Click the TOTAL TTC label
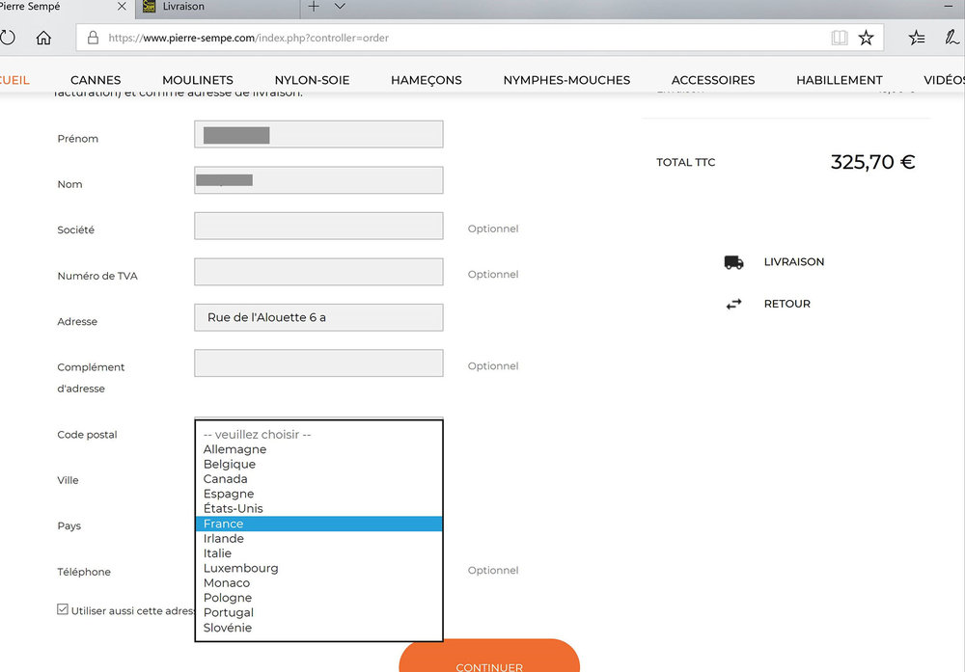 [x=685, y=162]
